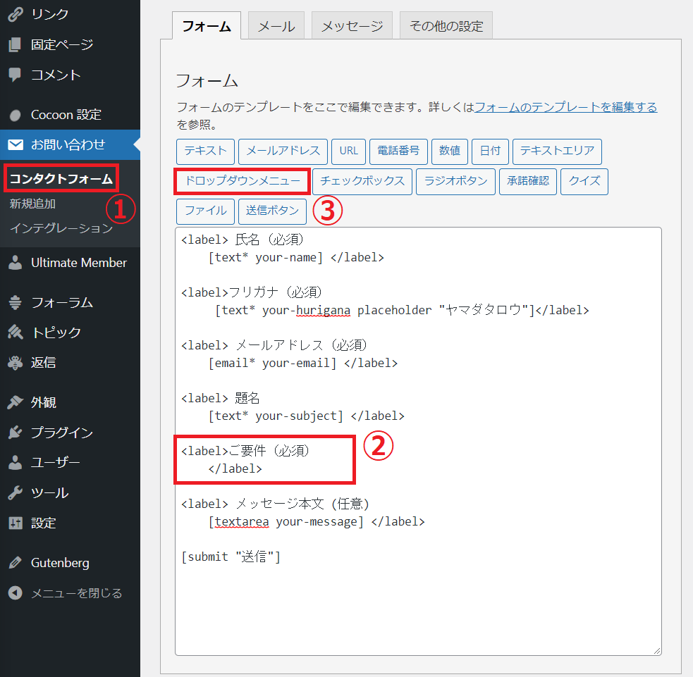Click the プラグイン plug icon
The image size is (693, 677).
coord(15,433)
